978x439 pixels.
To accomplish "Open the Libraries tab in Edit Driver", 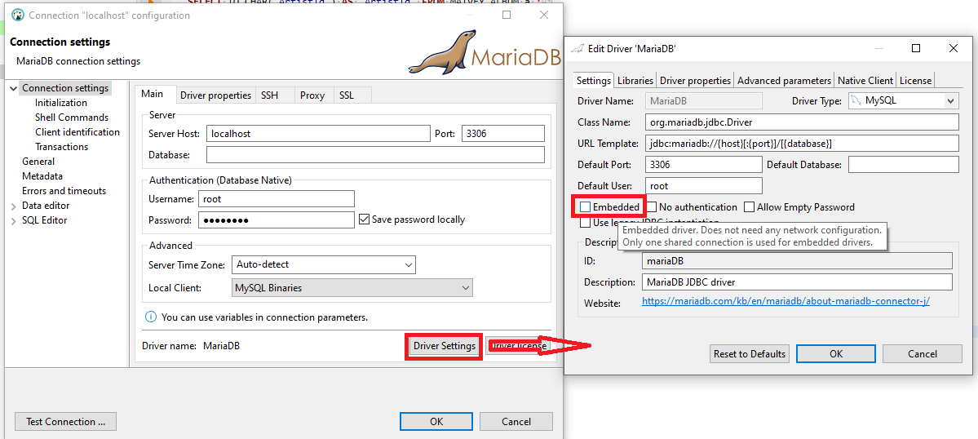I will (635, 81).
